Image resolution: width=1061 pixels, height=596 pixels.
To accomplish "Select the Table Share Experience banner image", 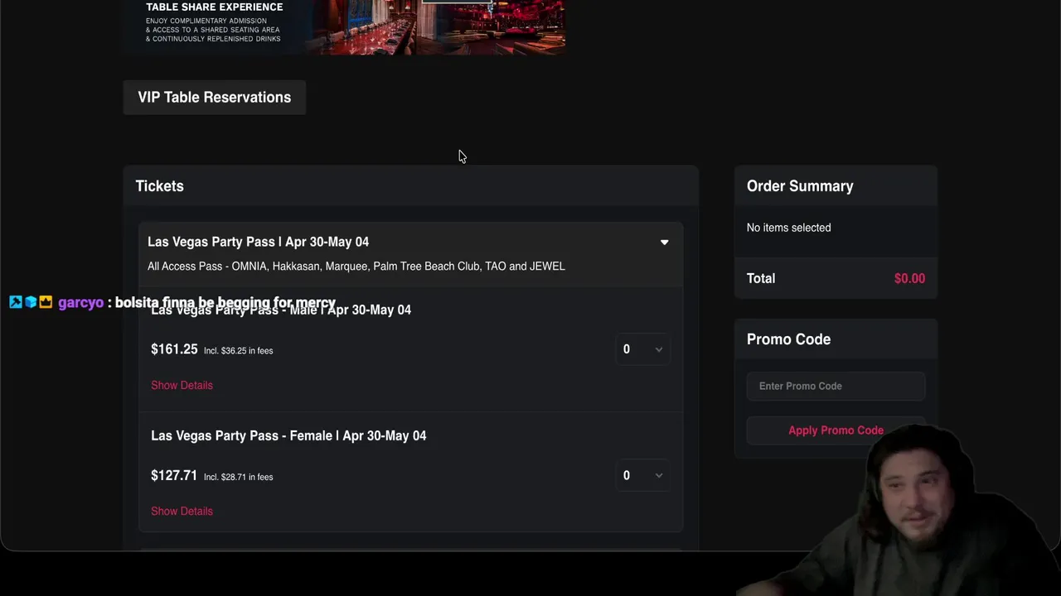I will (344, 26).
